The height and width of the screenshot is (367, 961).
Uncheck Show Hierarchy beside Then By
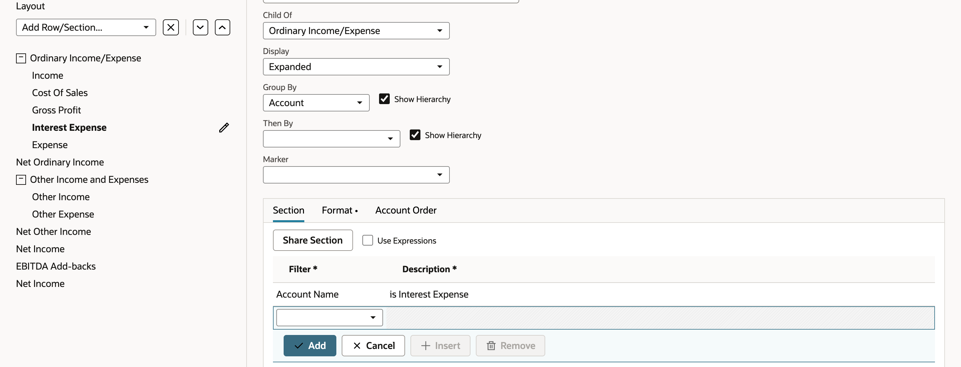[415, 135]
